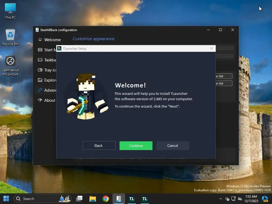This screenshot has height=204, width=272.
Task: Close the StartAllBack configuration window
Action: pyautogui.click(x=233, y=30)
